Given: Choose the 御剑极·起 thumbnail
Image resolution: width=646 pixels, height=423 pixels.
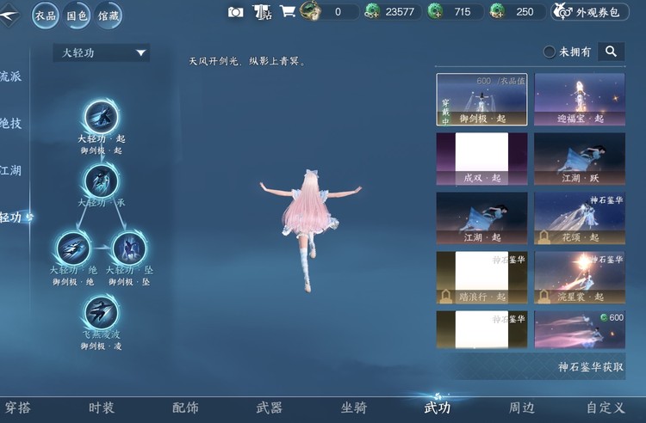Looking at the screenshot, I should [481, 99].
